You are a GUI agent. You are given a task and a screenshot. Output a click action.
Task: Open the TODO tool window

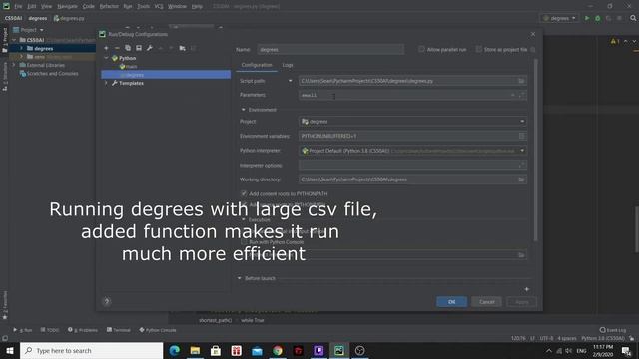pyautogui.click(x=50, y=330)
